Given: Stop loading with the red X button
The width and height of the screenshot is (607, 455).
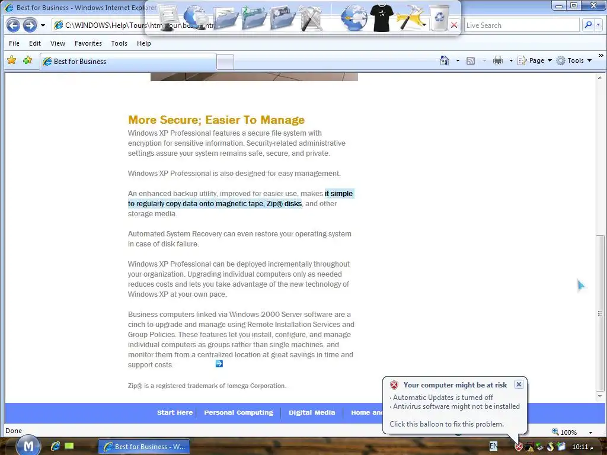Looking at the screenshot, I should [454, 25].
